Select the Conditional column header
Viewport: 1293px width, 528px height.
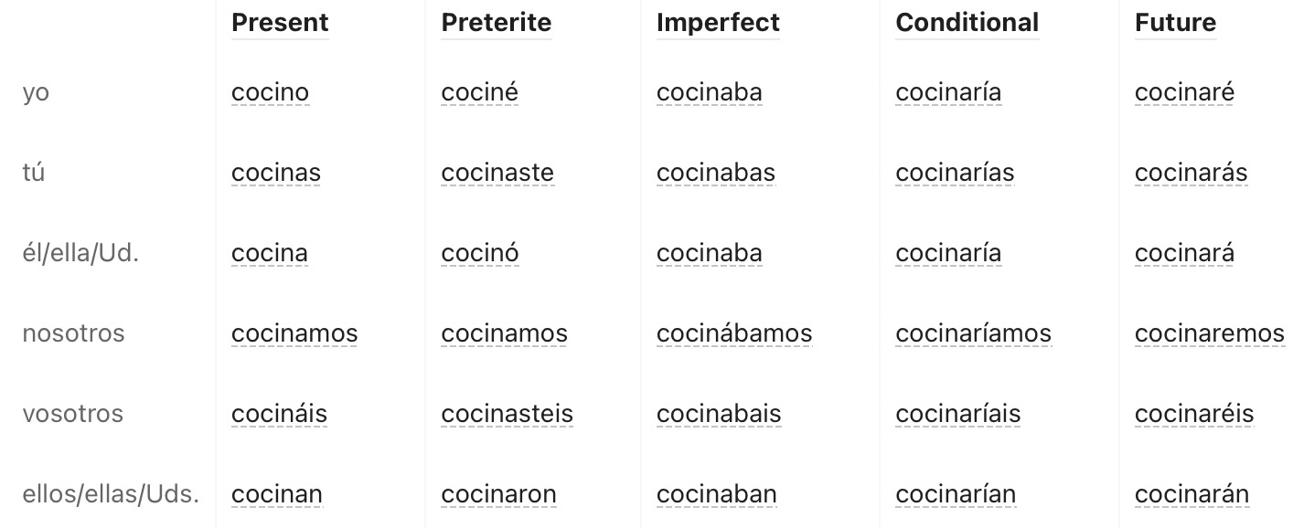tap(967, 23)
